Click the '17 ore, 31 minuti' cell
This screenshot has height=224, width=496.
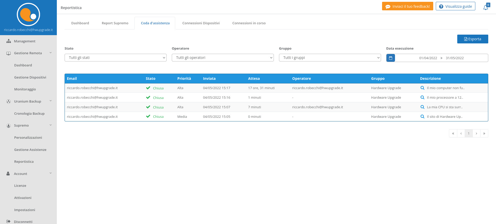[261, 88]
